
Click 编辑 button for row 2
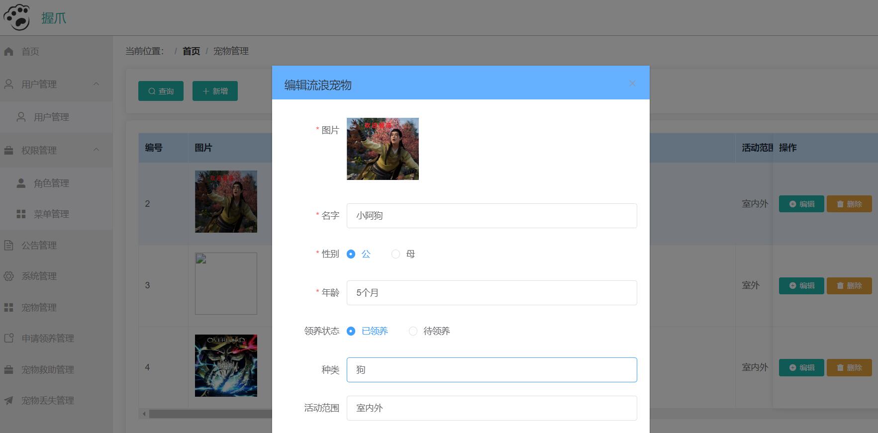pos(801,204)
